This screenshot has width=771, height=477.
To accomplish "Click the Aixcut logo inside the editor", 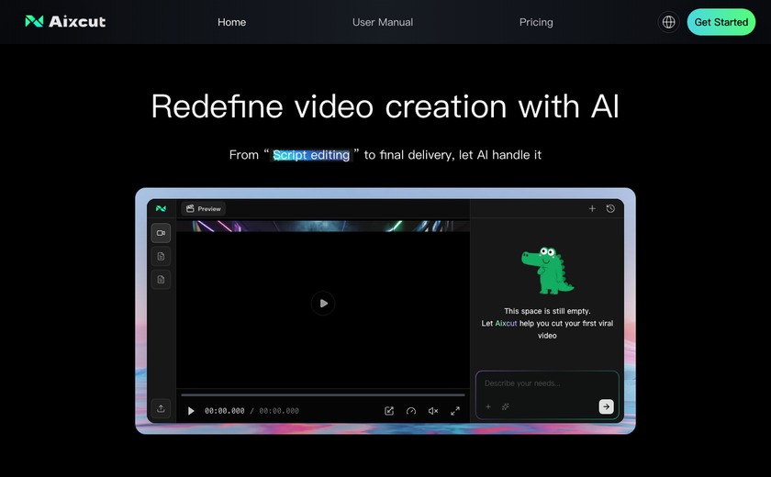I will click(x=161, y=208).
